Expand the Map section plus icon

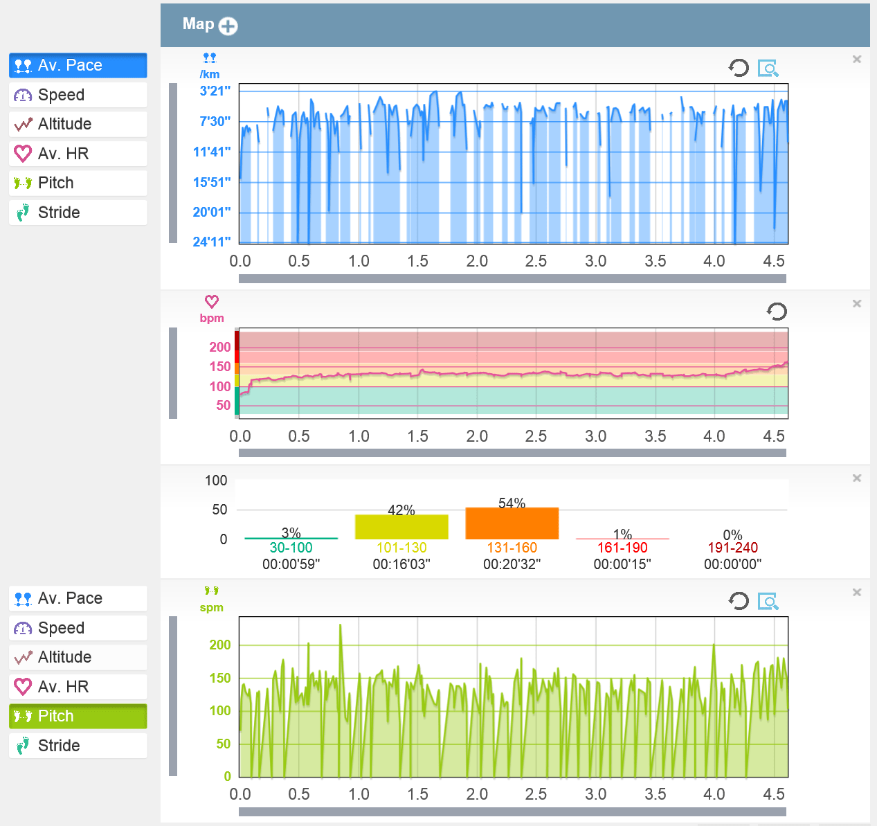pyautogui.click(x=228, y=26)
